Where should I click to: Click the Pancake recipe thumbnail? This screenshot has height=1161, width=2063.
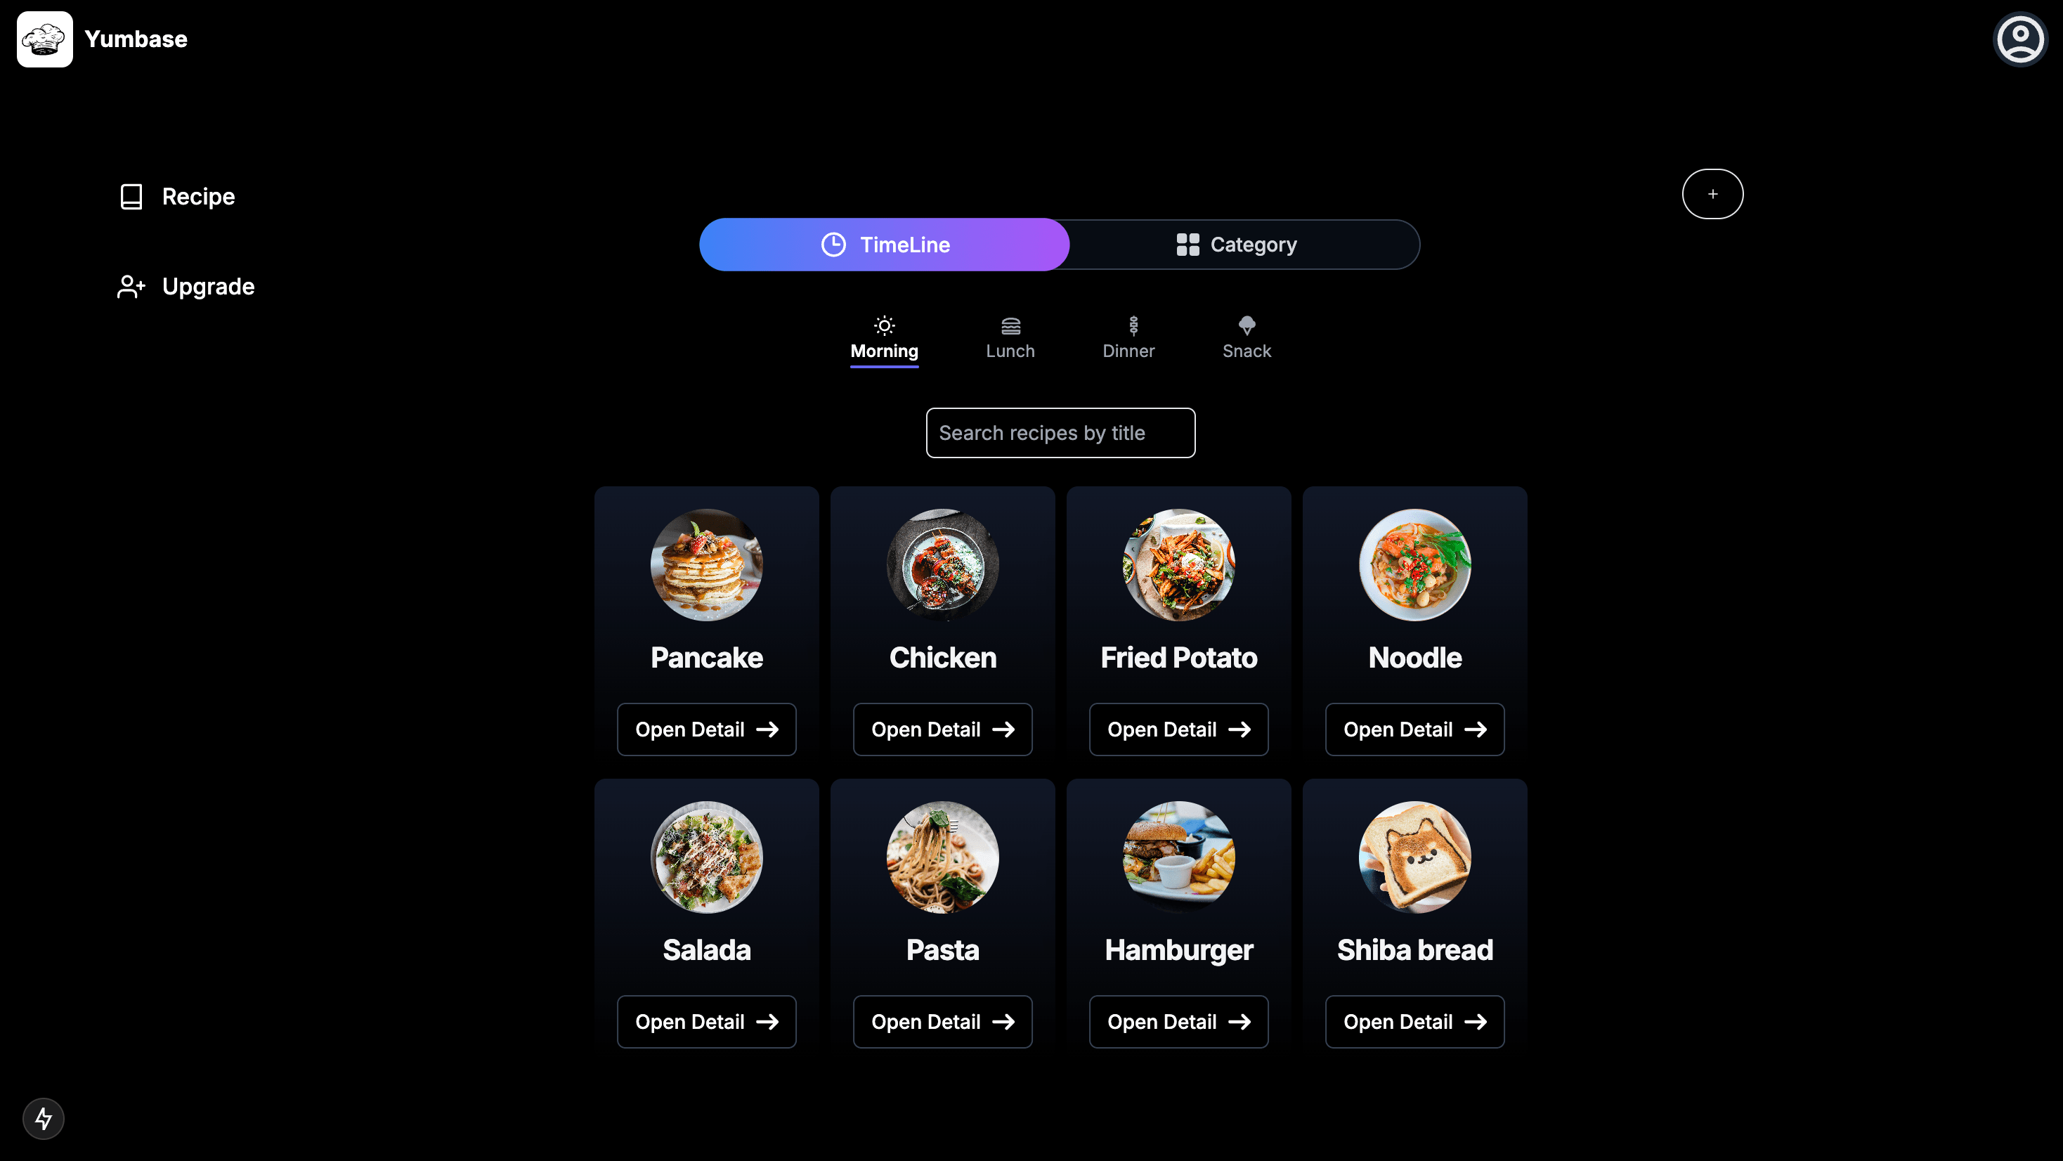tap(705, 564)
